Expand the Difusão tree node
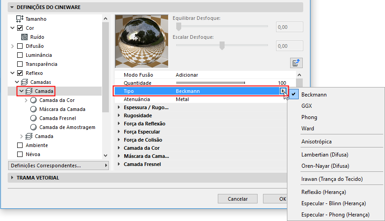Screen dimensions: 385x221 pos(13,46)
